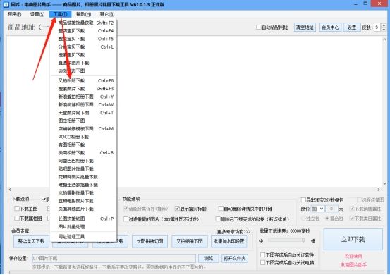The image size is (390, 275).
Task: Select 有图相册下载 menu item
Action: pyautogui.click(x=83, y=145)
